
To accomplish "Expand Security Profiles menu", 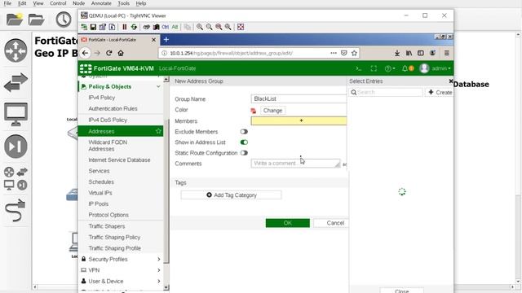I will coord(158,259).
